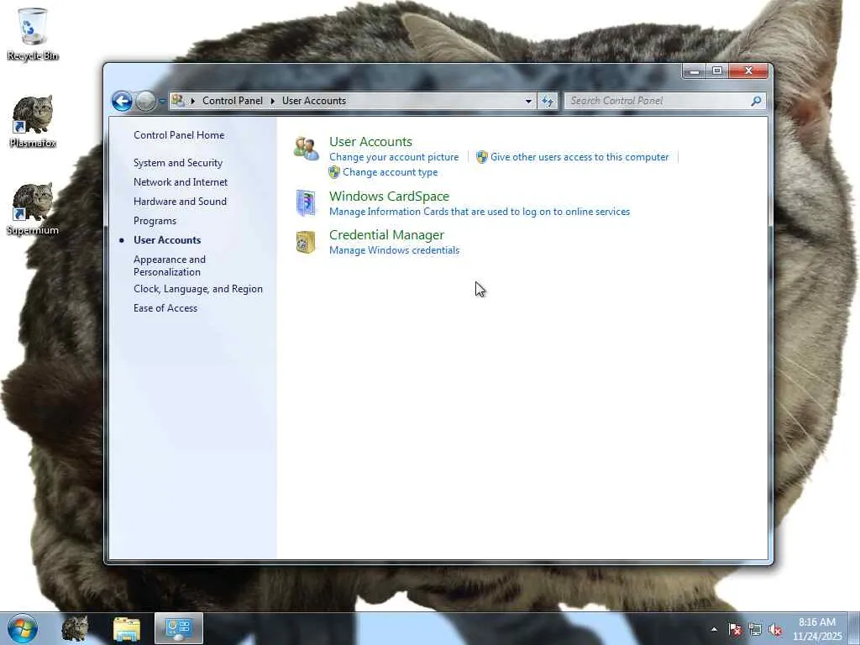Click Show desktop strip at taskbar end

click(854, 628)
